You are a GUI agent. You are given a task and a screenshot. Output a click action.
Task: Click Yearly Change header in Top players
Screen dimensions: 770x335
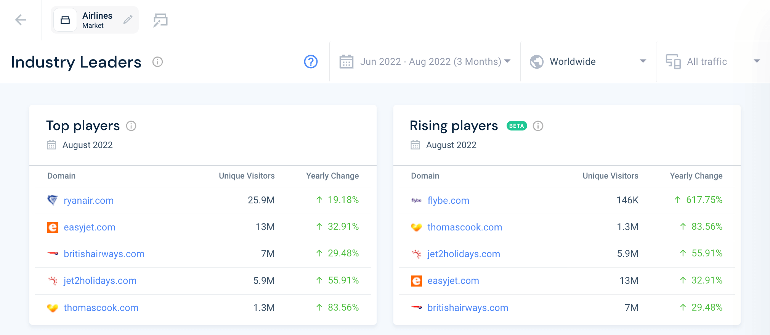332,176
